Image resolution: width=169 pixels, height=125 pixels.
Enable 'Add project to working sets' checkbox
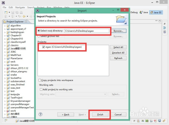tap(41, 90)
